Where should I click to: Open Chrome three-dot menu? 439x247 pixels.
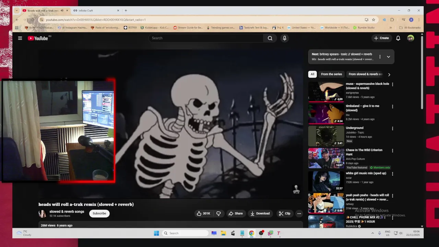click(419, 20)
